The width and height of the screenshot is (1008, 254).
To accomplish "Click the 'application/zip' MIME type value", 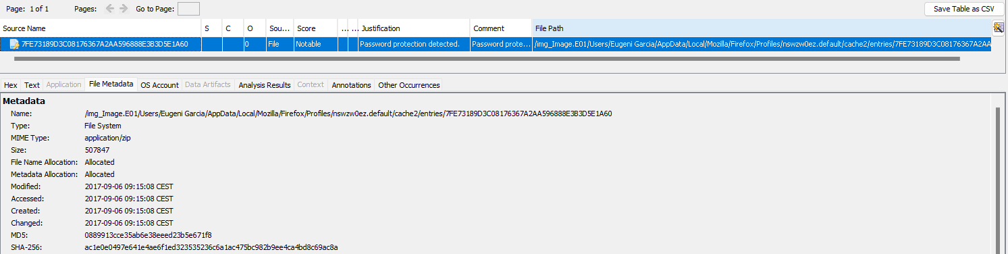I will [109, 138].
